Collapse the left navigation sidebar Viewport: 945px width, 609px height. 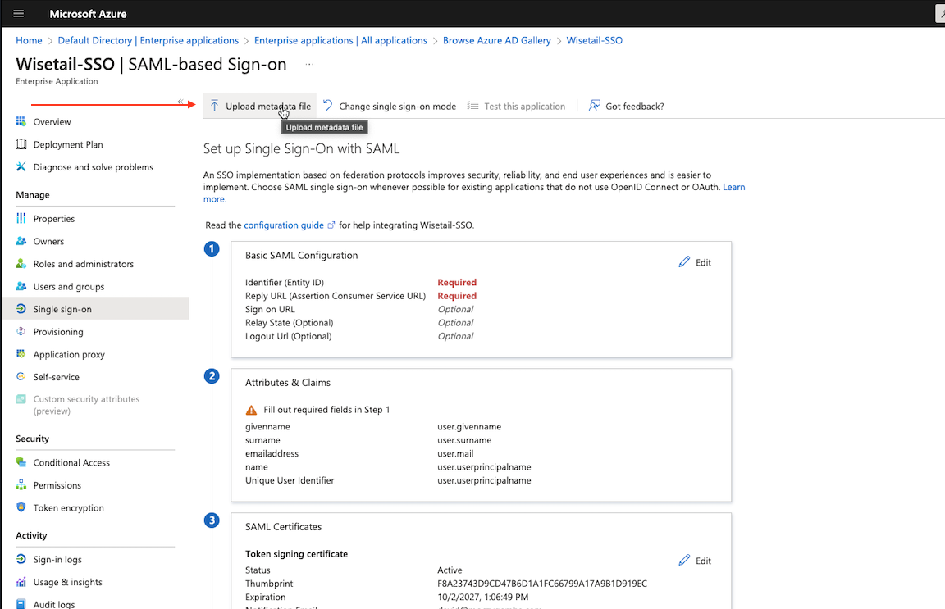(x=182, y=100)
